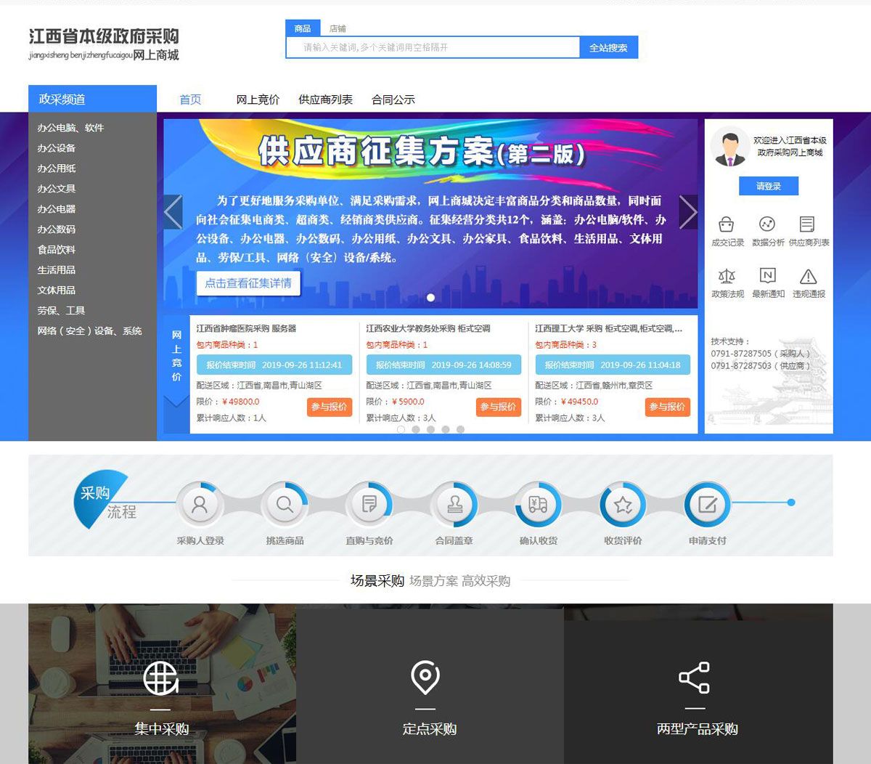Open the 最新通知 notice icon
Image resolution: width=871 pixels, height=764 pixels.
pos(767,276)
